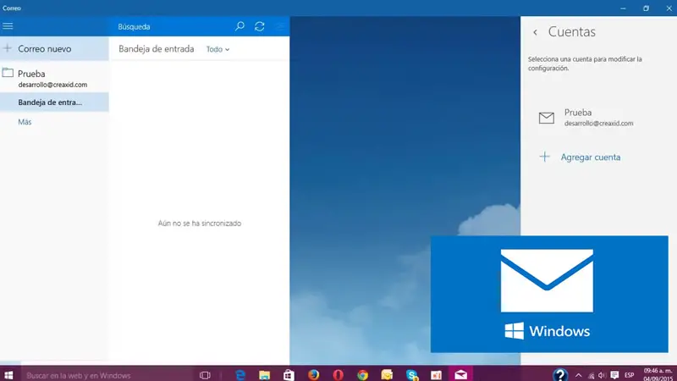Open the taskbar clock showing 09:46 a. m.

point(658,375)
